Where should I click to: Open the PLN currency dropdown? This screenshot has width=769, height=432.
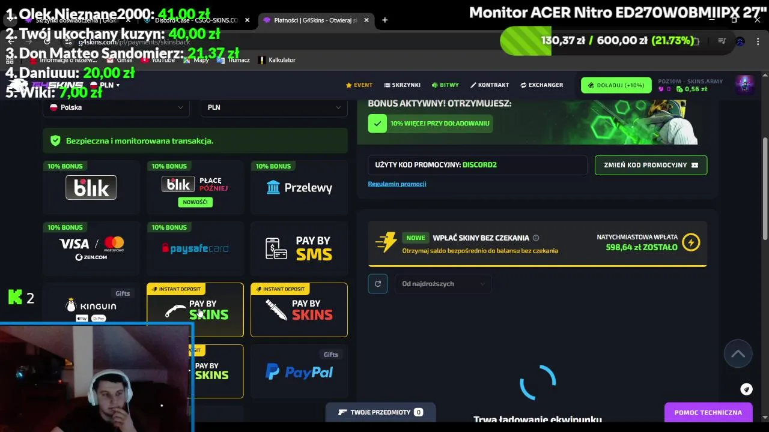[274, 107]
